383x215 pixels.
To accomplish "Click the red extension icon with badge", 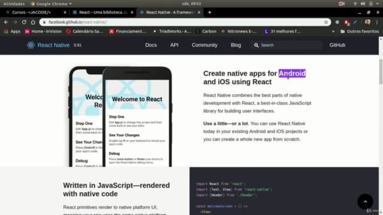I will point(346,23).
